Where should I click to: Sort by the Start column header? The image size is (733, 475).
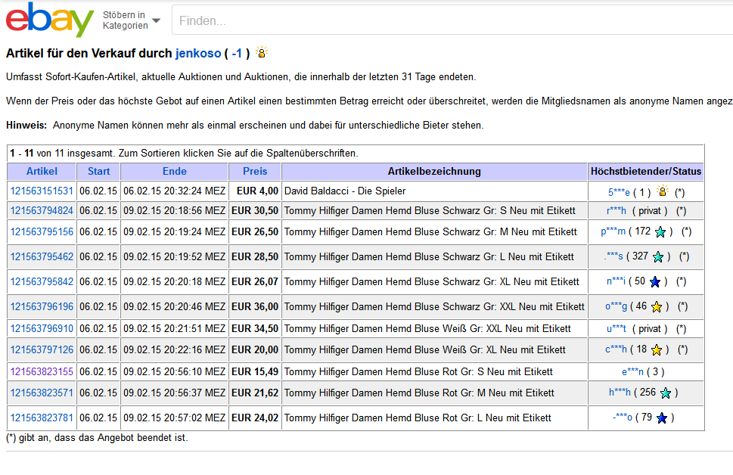pyautogui.click(x=98, y=172)
